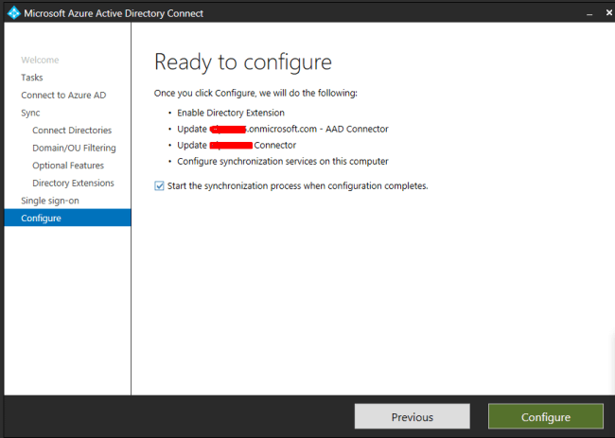
Task: Toggle Start the synchronization process checkbox
Action: click(x=159, y=185)
